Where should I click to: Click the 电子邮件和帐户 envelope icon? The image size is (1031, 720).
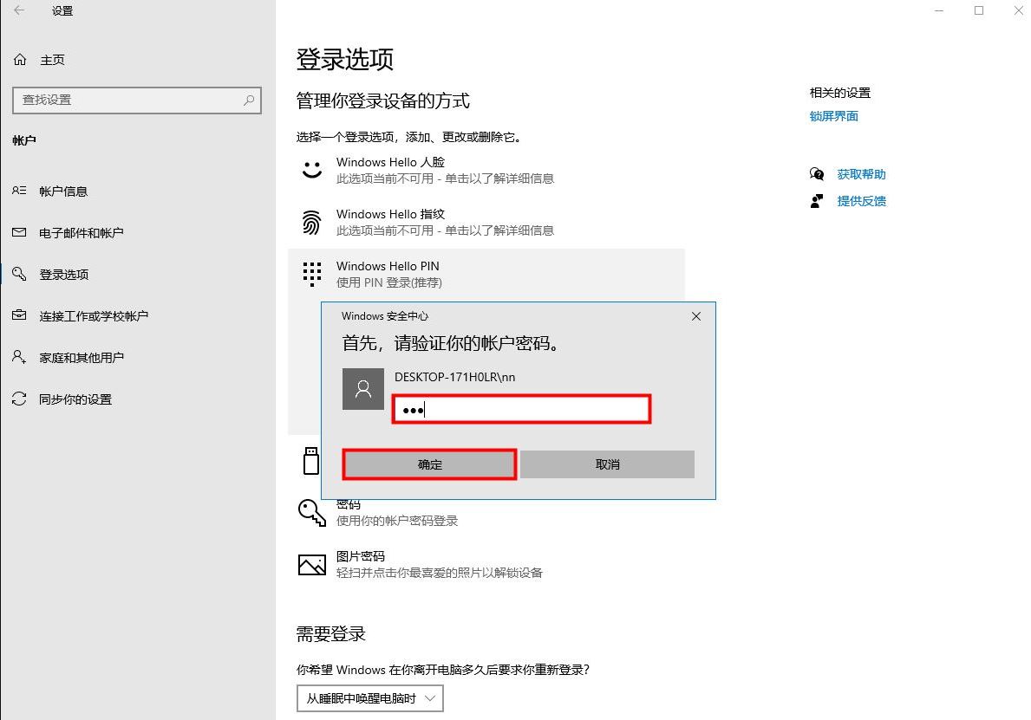click(17, 232)
